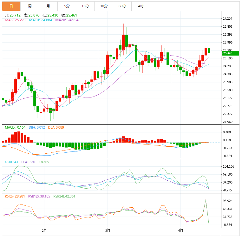Click the 104.166 KDJ axis label
242x241 pixels.
[229, 166]
